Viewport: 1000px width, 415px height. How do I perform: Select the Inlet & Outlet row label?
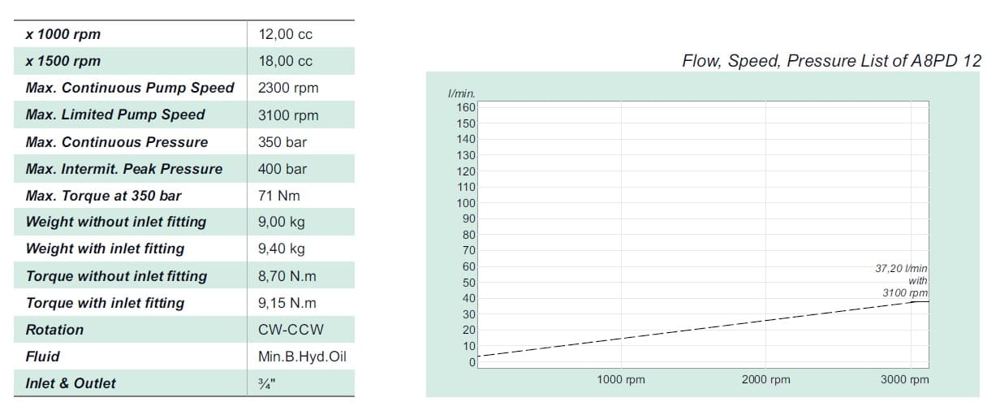coord(71,383)
